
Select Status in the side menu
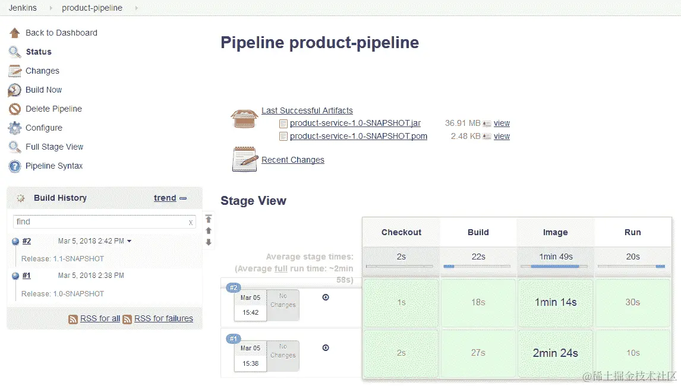[39, 52]
